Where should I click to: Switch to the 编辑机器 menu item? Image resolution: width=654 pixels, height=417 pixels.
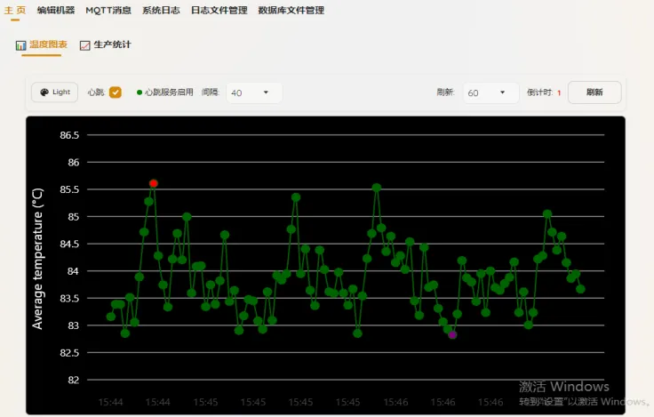55,10
